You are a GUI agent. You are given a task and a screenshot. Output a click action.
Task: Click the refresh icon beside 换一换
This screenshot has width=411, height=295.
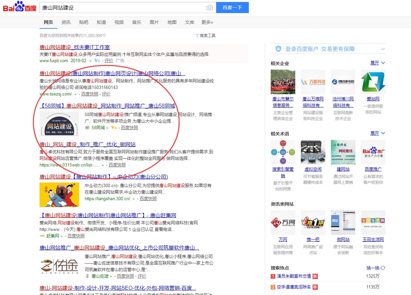[x=383, y=268]
